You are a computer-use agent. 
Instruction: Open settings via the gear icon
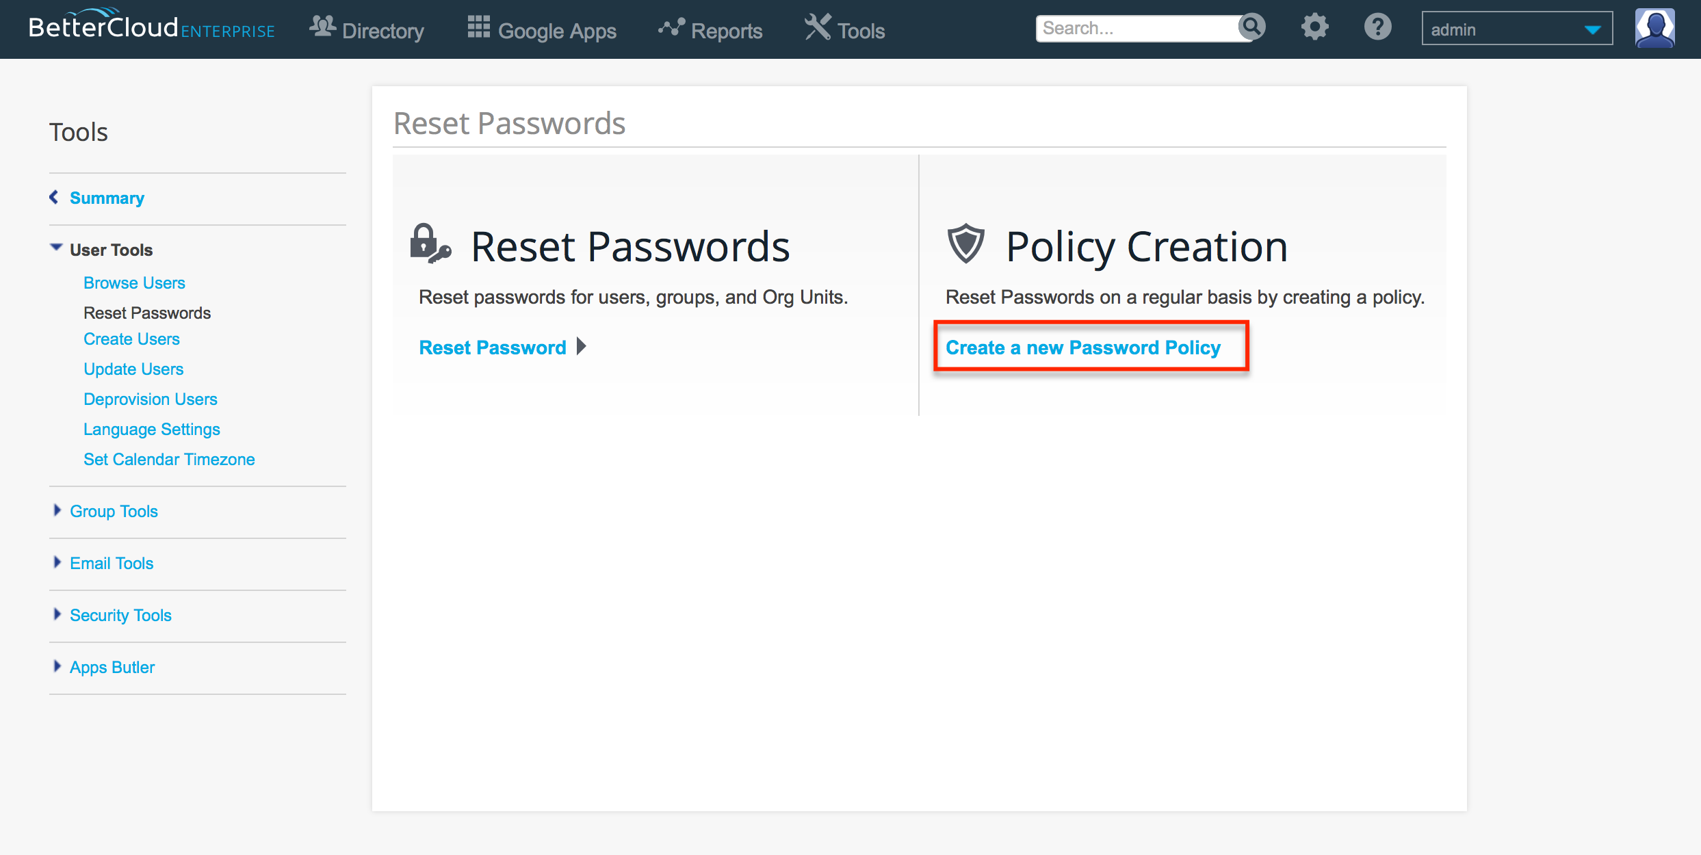pos(1314,27)
